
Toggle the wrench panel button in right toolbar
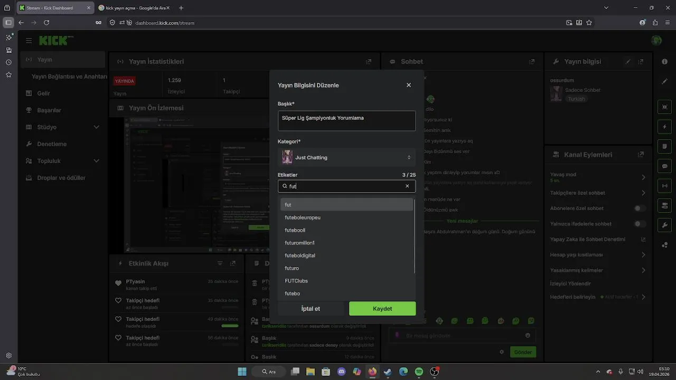pos(664,225)
